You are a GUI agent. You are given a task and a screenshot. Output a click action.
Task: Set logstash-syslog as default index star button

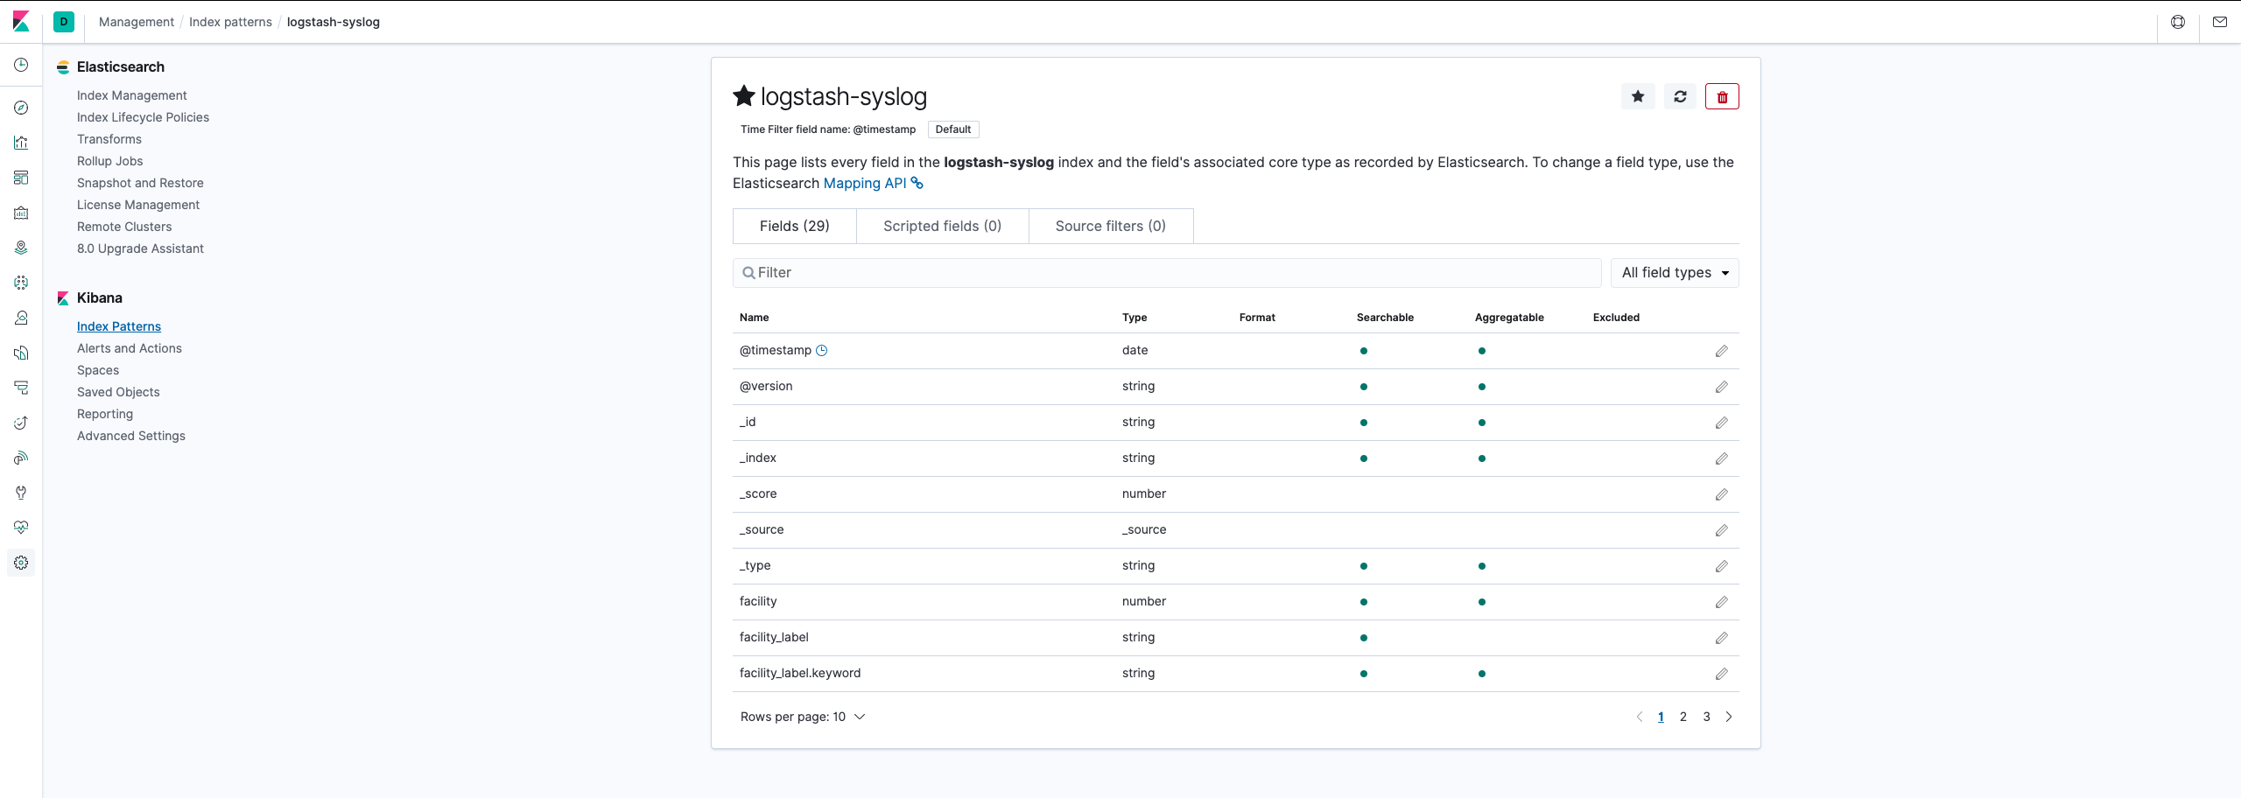click(1638, 96)
